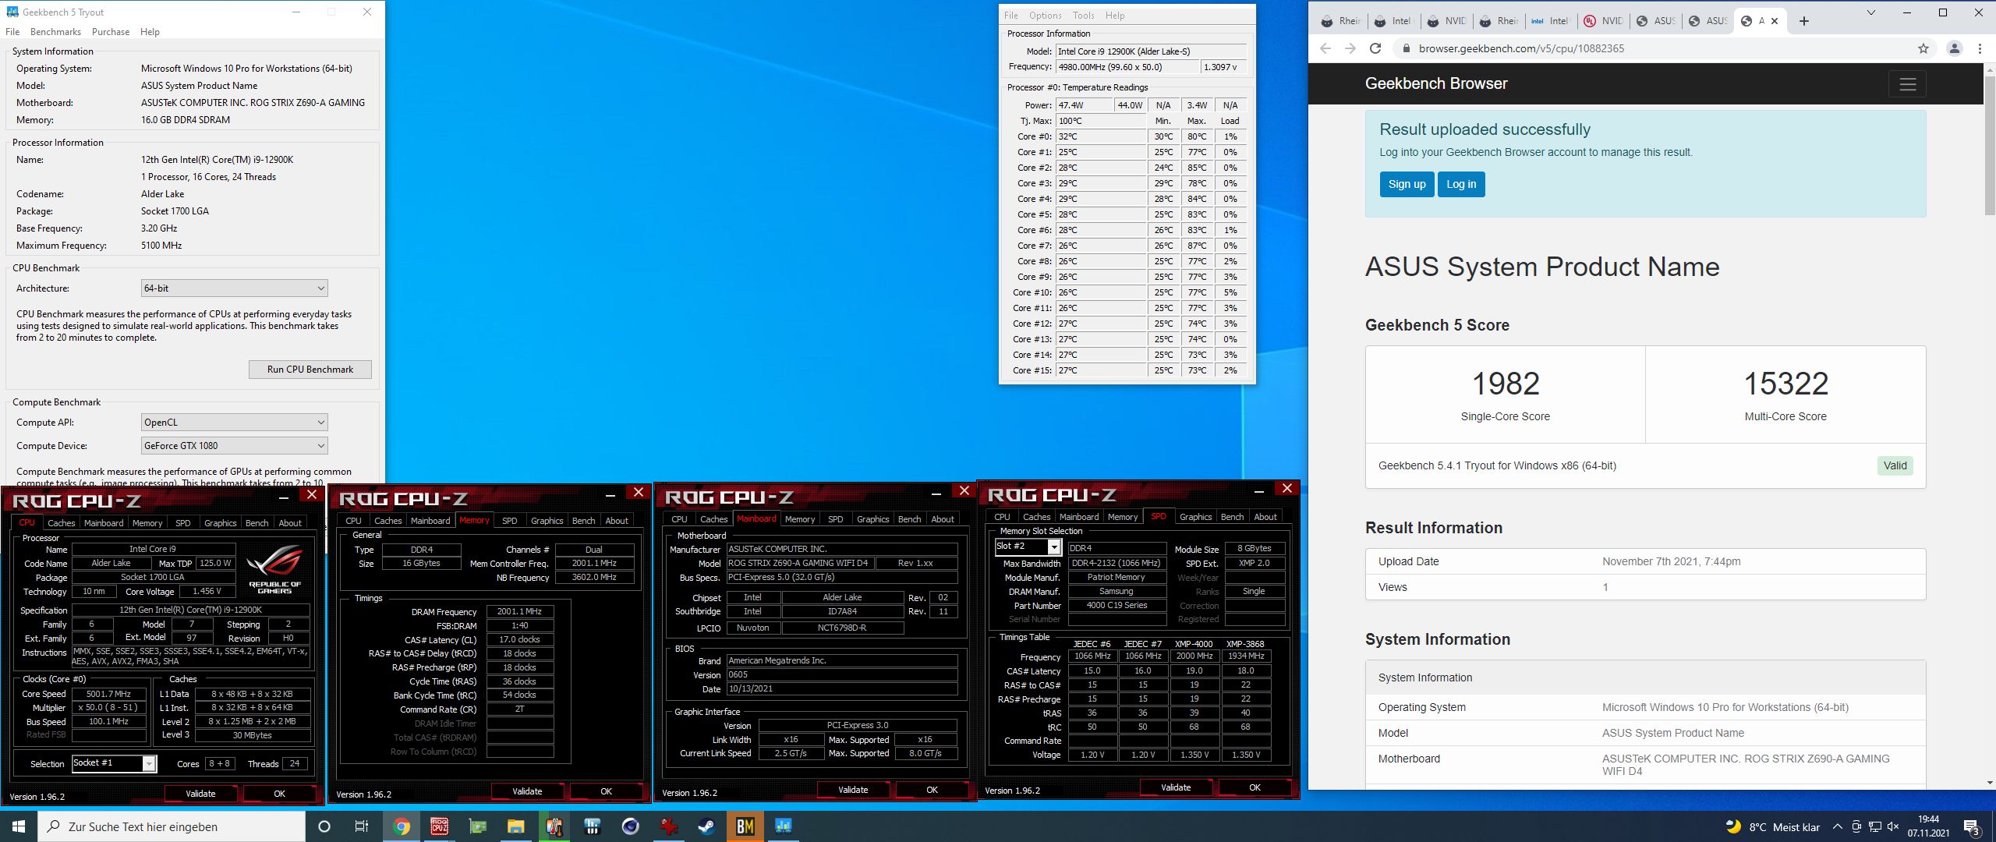Select Bench tab in CPU-Z Memory window

coord(583,521)
